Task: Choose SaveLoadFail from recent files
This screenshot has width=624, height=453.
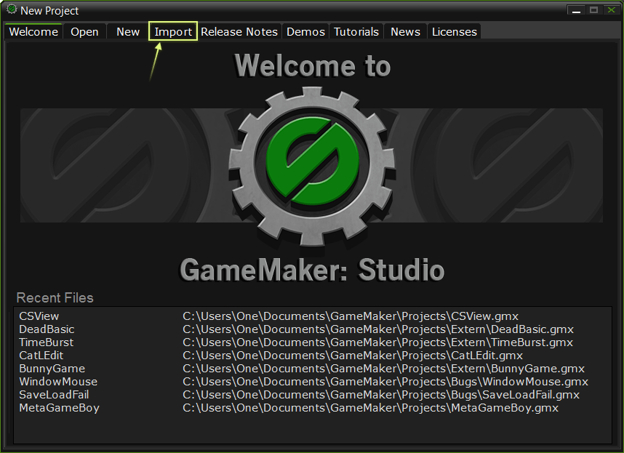Action: click(54, 395)
